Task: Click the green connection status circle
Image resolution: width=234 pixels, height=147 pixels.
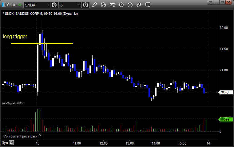Action: (x=20, y=5)
